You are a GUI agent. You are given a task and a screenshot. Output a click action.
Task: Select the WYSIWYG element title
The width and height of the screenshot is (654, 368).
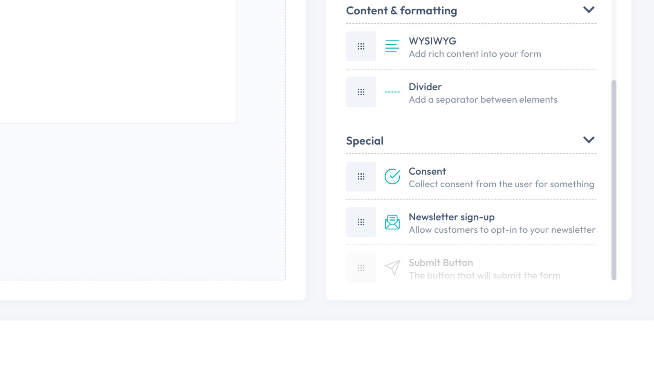pos(432,41)
